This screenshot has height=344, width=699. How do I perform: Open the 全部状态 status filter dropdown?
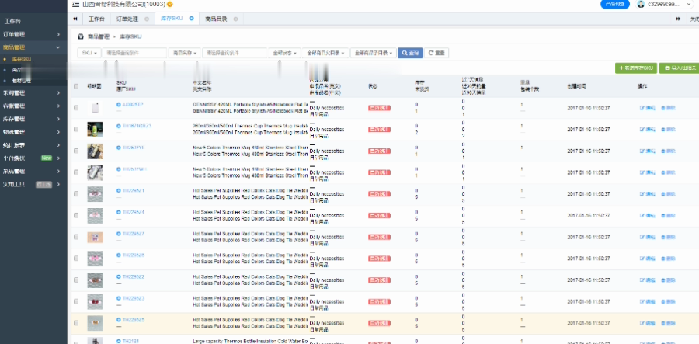284,53
